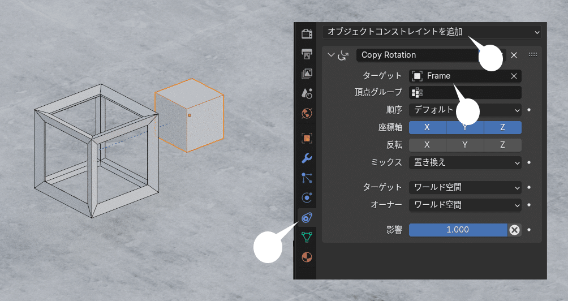568x301 pixels.
Task: Toggle 座標軸 Z axis
Action: pyautogui.click(x=503, y=127)
